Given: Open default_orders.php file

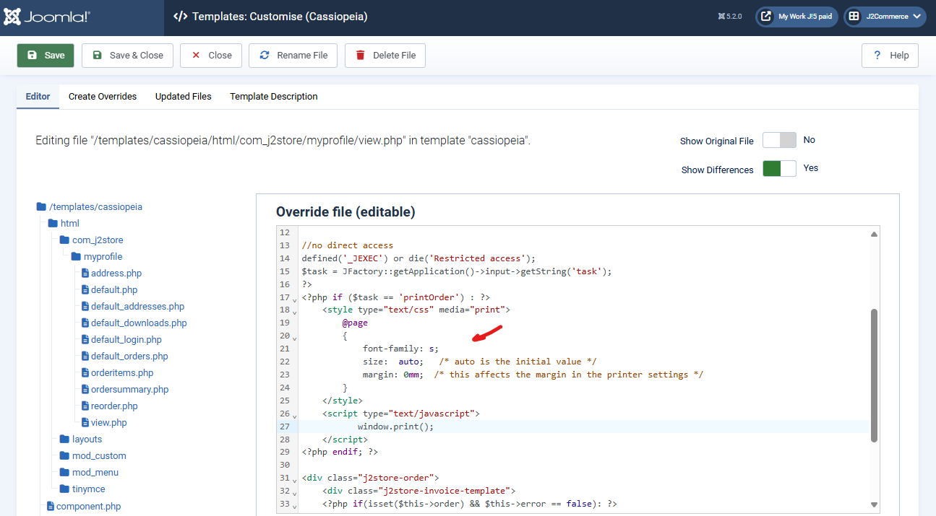Looking at the screenshot, I should pyautogui.click(x=124, y=357).
